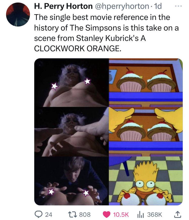Open the views bar chart icon

tap(141, 214)
